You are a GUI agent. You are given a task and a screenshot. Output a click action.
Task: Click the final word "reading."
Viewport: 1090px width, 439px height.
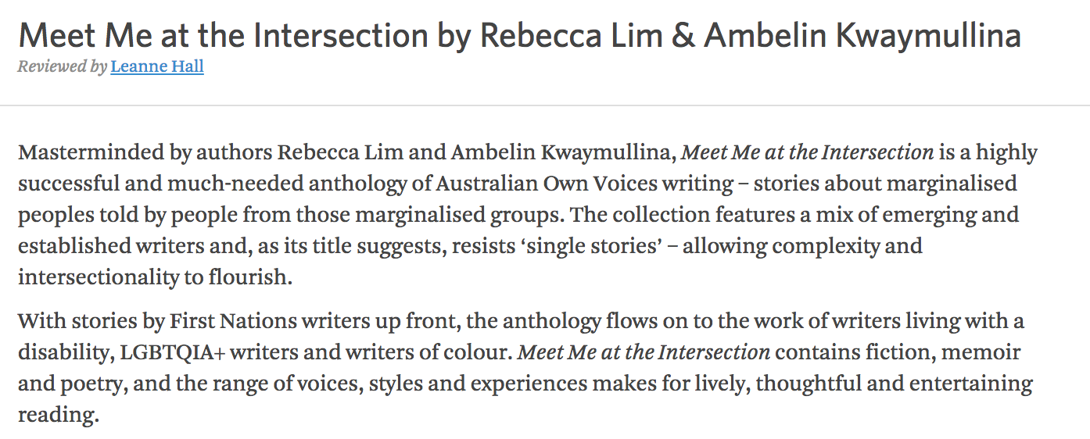point(59,415)
